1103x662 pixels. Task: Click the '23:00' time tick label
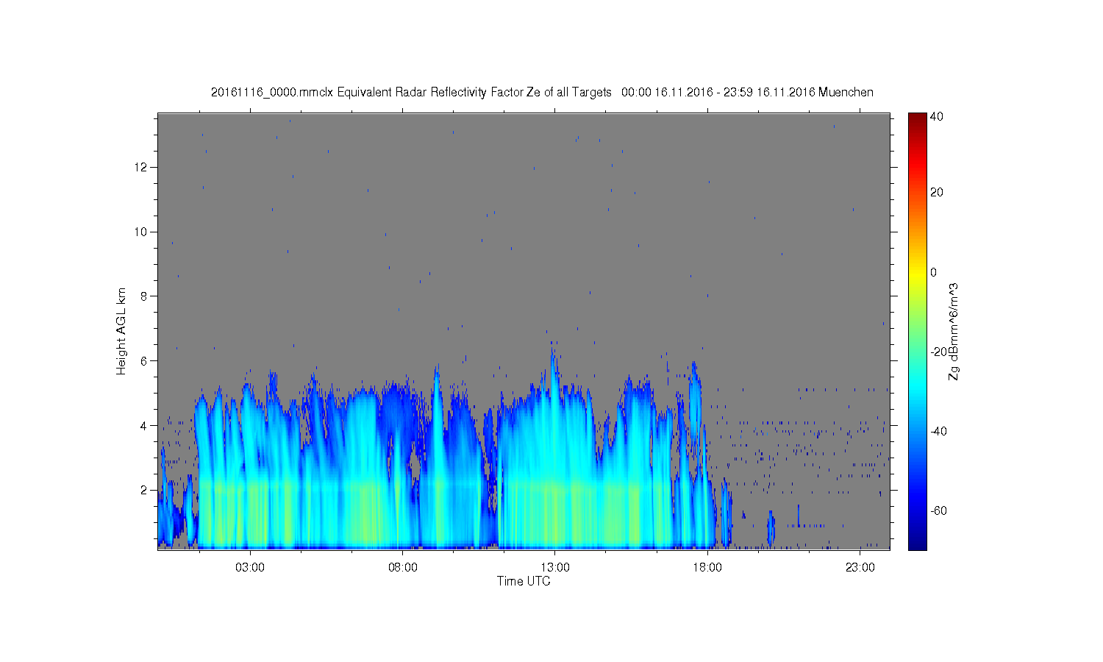(x=860, y=567)
